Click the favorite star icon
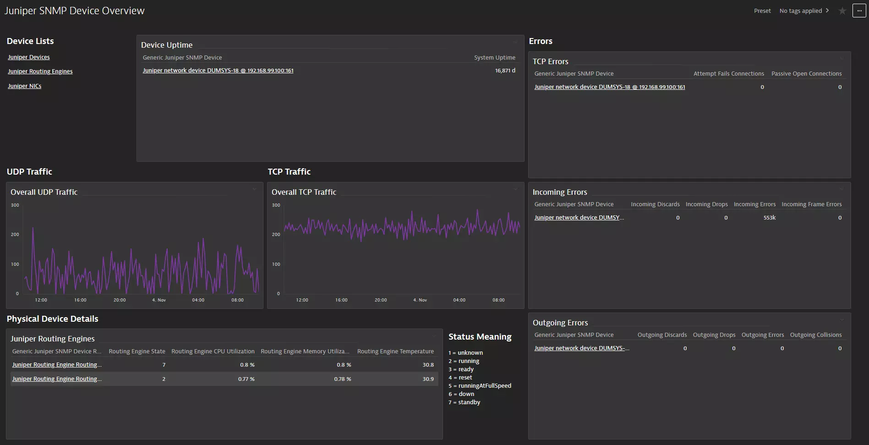 tap(842, 11)
